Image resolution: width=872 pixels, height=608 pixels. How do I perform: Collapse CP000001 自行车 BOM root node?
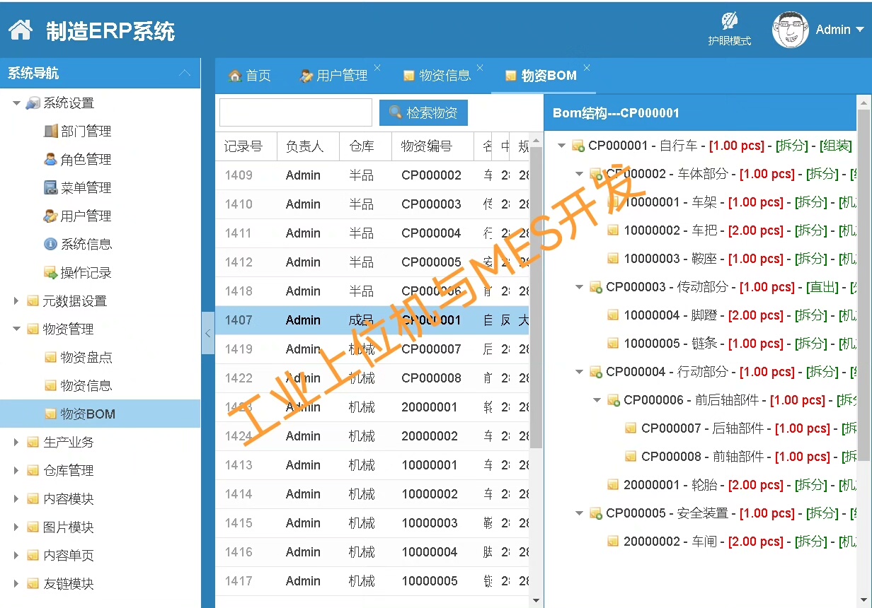(x=562, y=146)
